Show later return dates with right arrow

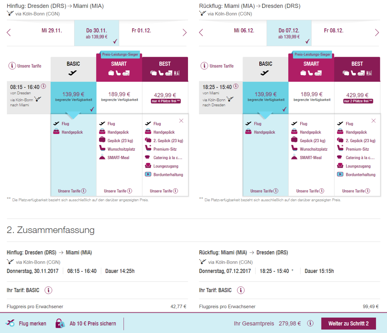377,33
